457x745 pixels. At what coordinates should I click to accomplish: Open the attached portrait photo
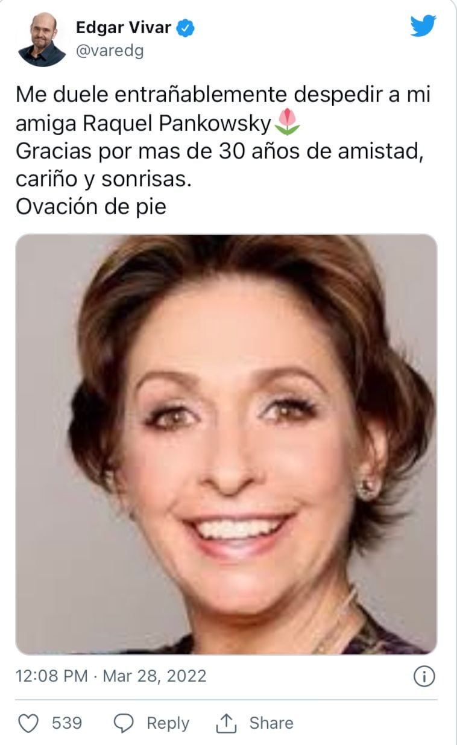pyautogui.click(x=226, y=444)
